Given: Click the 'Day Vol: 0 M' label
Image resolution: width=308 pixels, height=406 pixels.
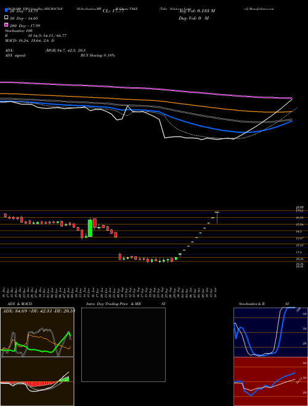Looking at the screenshot, I should 193,18.
